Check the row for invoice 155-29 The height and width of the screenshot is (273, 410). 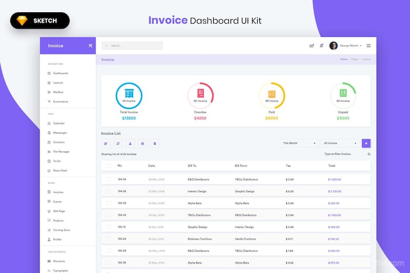[109, 250]
